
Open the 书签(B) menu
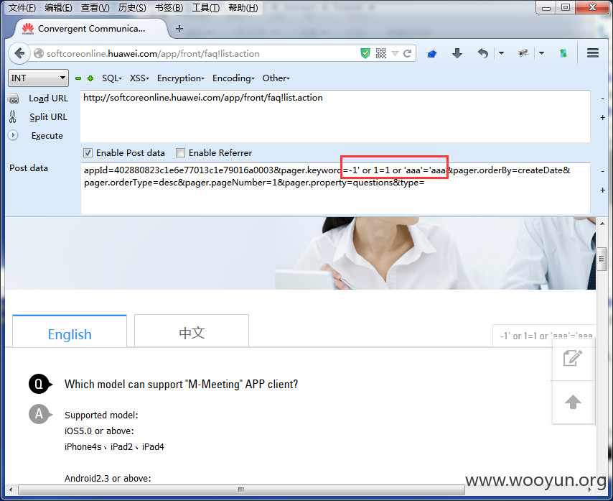tap(169, 8)
